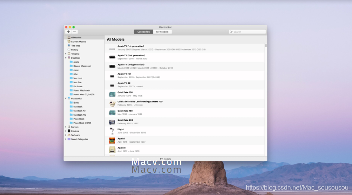Switch to the Categories tab

143,32
